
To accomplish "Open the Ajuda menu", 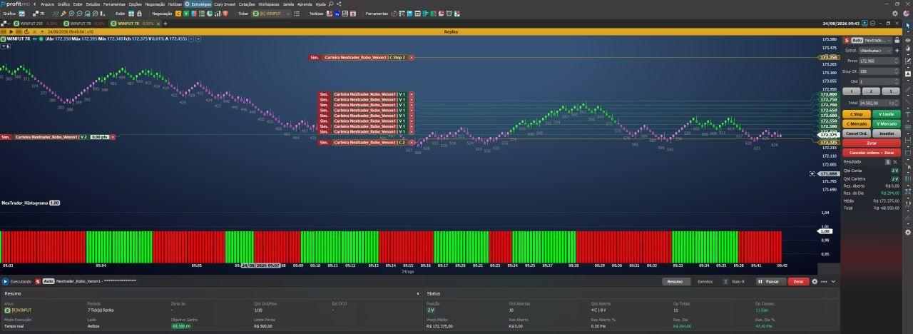I will (x=321, y=4).
